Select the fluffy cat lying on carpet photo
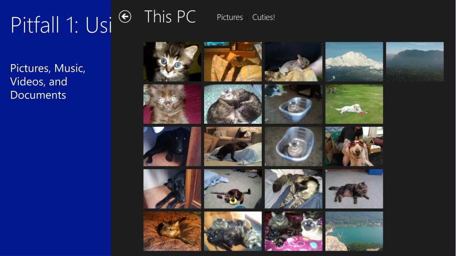The height and width of the screenshot is (256, 456). [354, 189]
